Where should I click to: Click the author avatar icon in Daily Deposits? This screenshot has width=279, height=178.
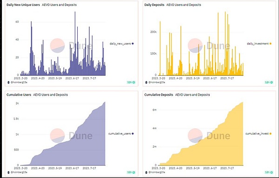click(x=146, y=82)
